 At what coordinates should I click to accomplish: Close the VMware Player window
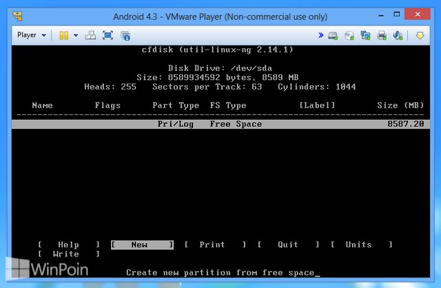point(418,14)
